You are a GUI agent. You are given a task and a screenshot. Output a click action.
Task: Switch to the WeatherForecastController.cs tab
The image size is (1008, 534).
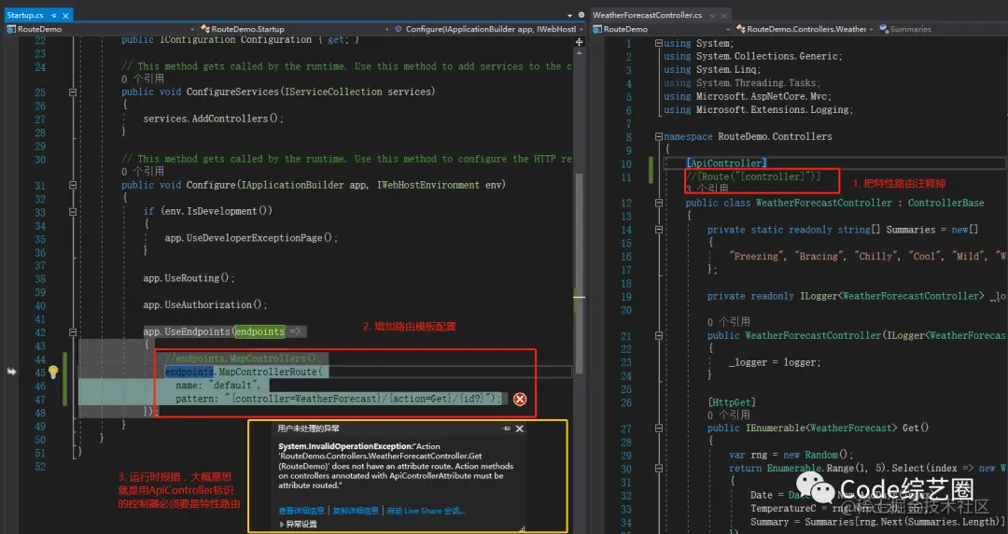pyautogui.click(x=647, y=15)
